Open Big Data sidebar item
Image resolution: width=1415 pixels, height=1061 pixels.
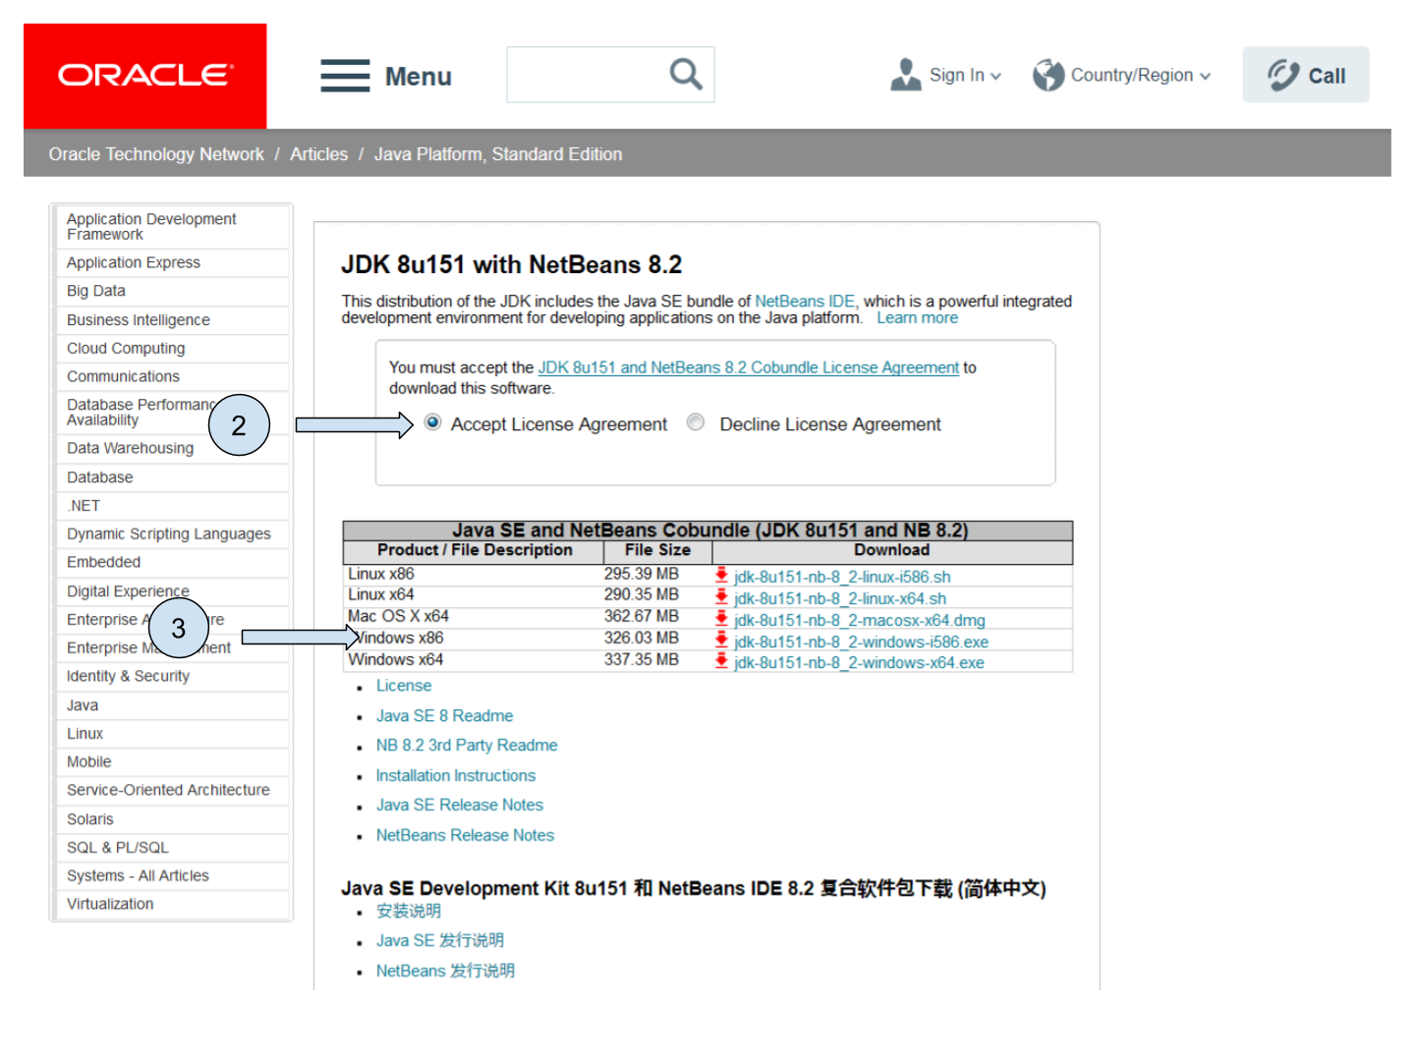click(173, 291)
